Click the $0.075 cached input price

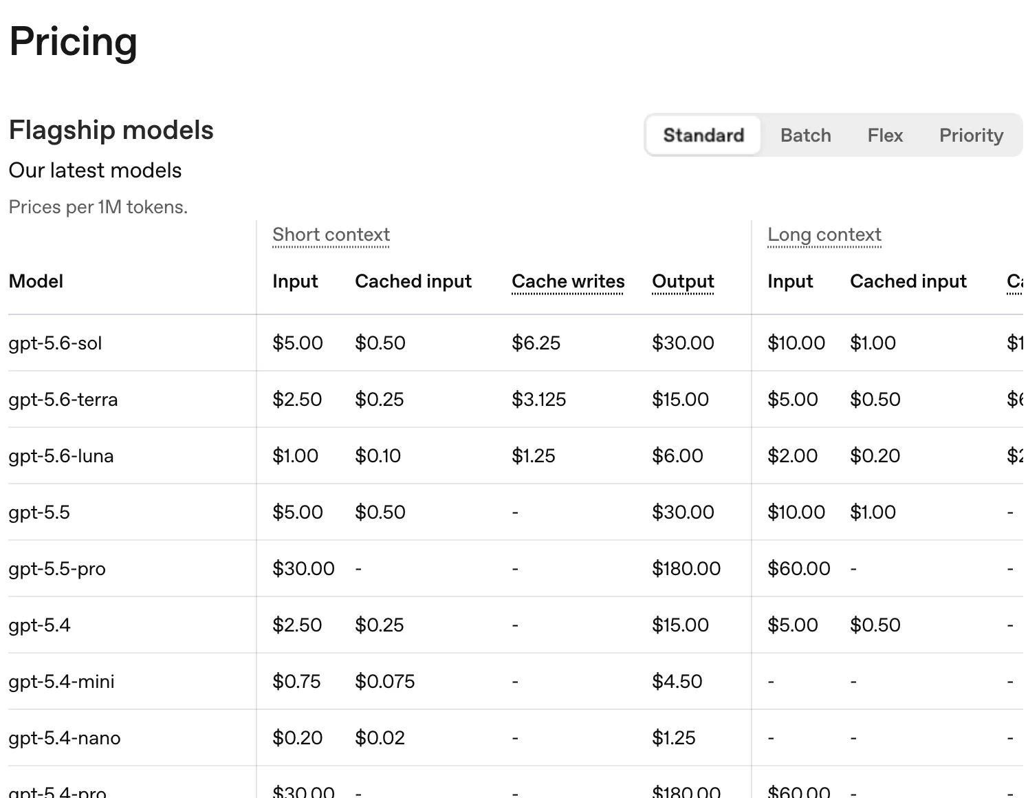coord(385,681)
